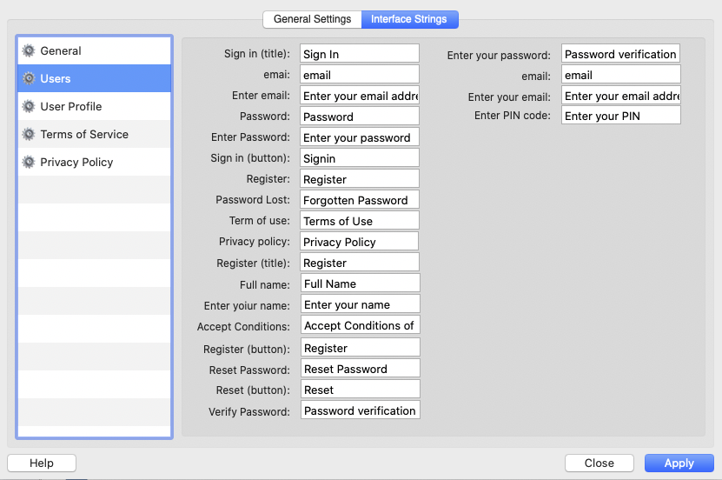Switch to the General Settings tab

312,19
